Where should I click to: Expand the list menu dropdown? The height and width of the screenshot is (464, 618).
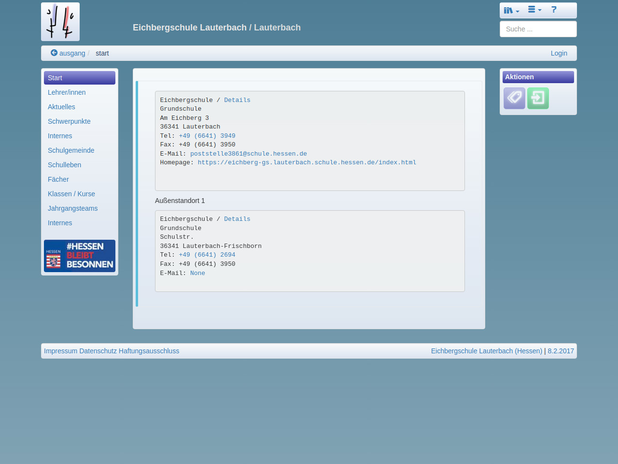(534, 10)
